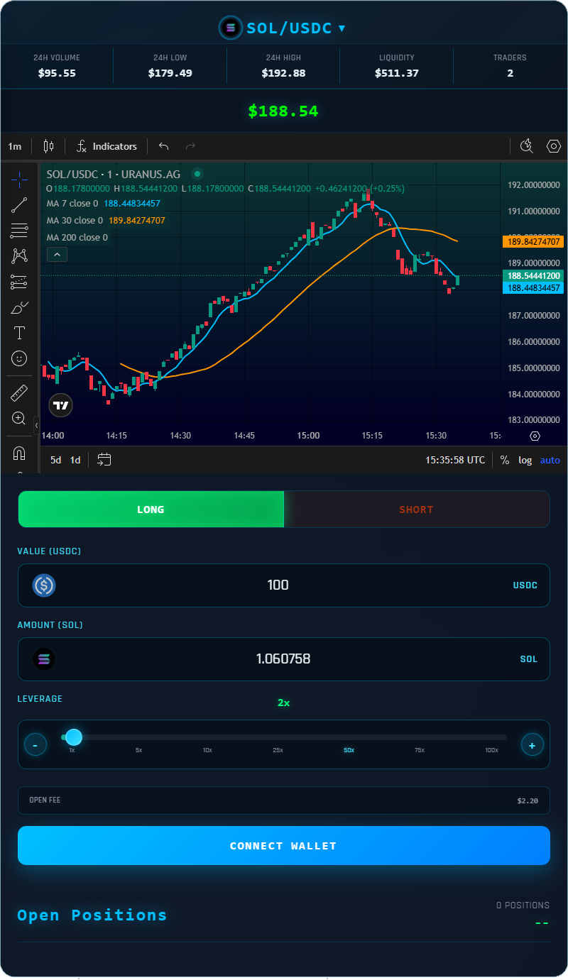This screenshot has height=980, width=568.
Task: Click the Liquidity value $511.37
Action: click(397, 73)
